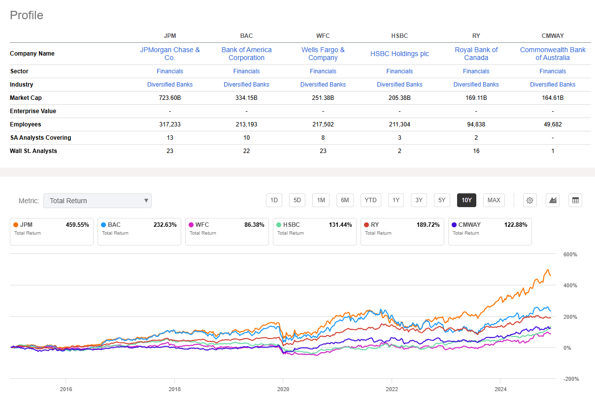Open the chart data table view
Image resolution: width=595 pixels, height=398 pixels.
575,200
